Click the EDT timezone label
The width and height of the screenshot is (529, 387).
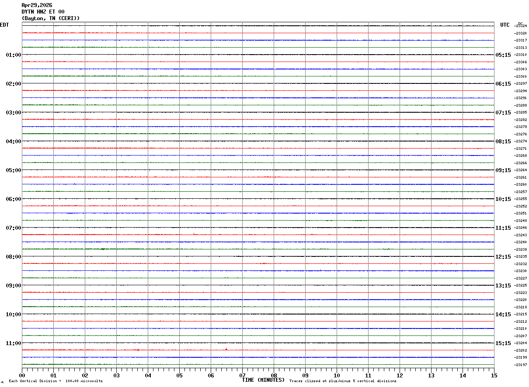tap(4, 25)
